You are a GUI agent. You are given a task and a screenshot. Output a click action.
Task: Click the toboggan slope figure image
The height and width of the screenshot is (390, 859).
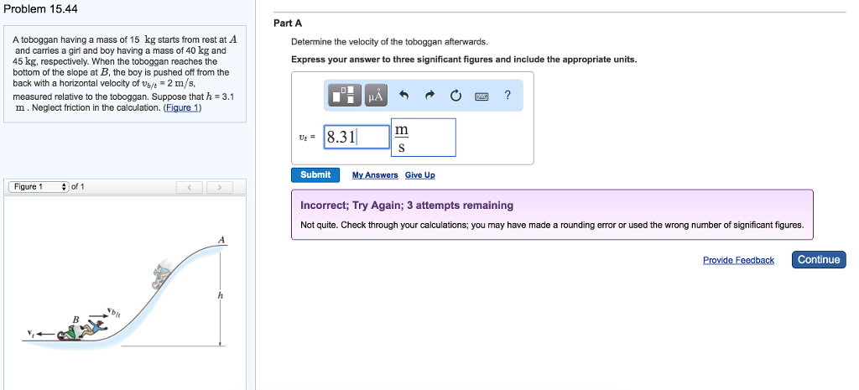tap(126, 294)
